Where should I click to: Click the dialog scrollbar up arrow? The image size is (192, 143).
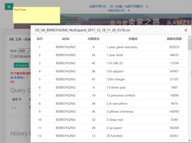point(190,37)
